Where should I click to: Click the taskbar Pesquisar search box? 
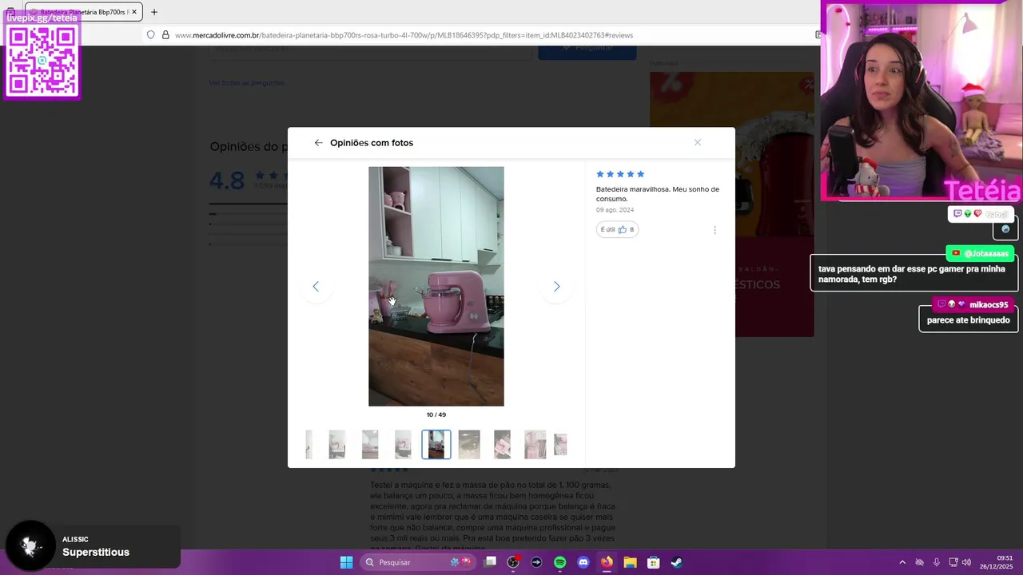click(x=416, y=562)
